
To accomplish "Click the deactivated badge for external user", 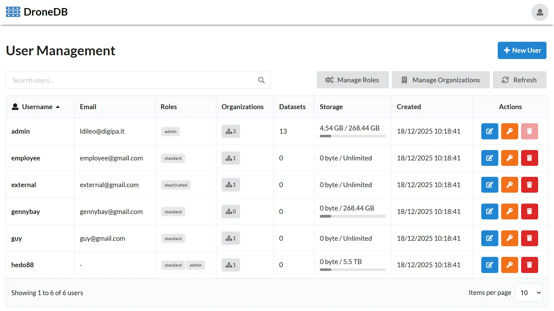I will coord(176,185).
